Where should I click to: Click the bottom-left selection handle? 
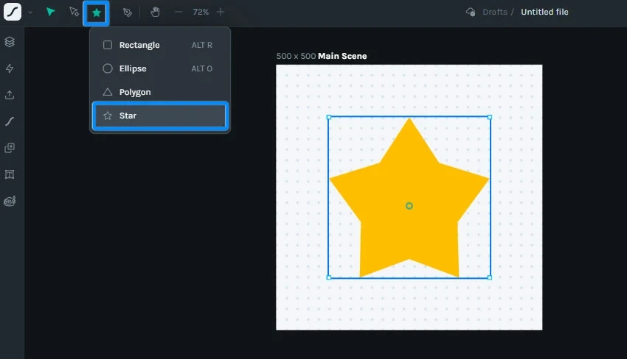(329, 277)
